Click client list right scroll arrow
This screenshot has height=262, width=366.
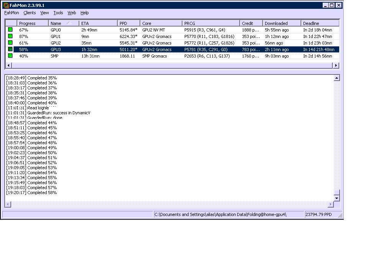tap(336, 66)
